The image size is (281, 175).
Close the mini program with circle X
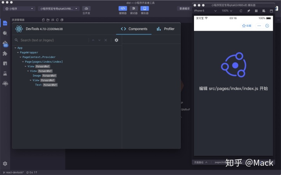tap(267, 26)
